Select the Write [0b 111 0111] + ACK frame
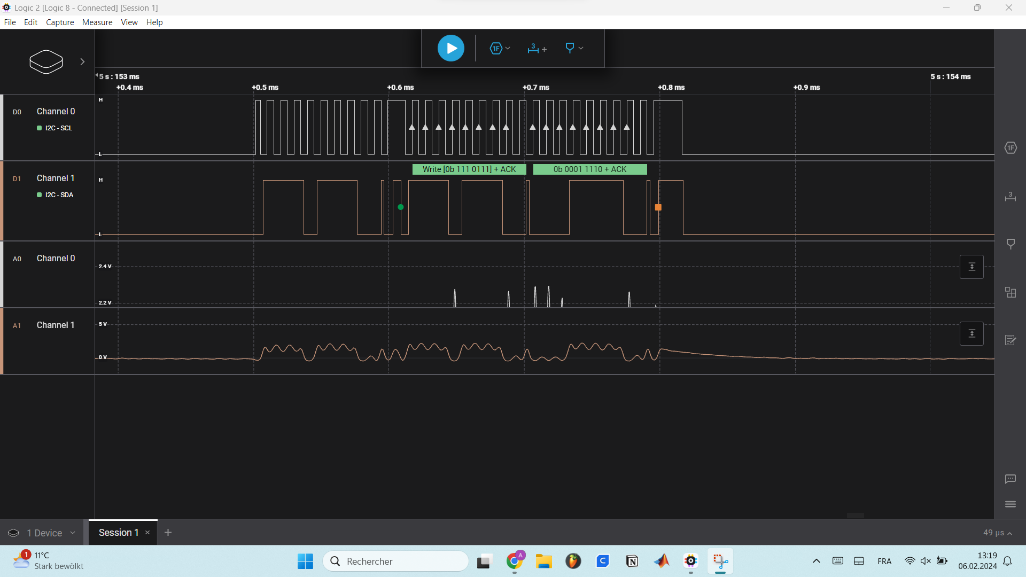The width and height of the screenshot is (1026, 577). click(x=469, y=169)
